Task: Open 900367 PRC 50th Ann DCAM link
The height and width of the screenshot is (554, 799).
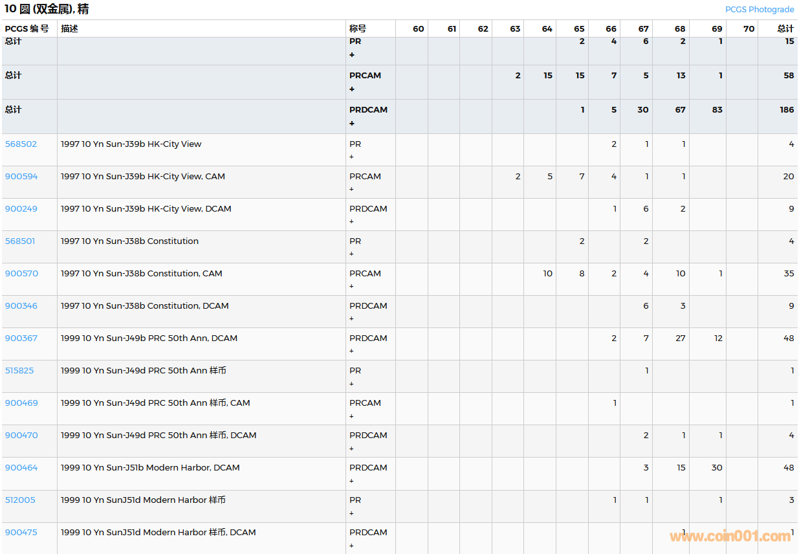Action: (x=21, y=338)
